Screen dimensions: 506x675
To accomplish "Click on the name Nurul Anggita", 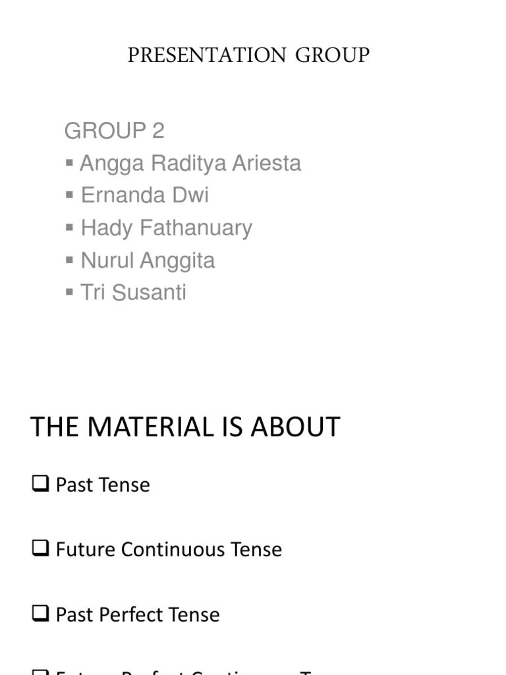I will [148, 260].
